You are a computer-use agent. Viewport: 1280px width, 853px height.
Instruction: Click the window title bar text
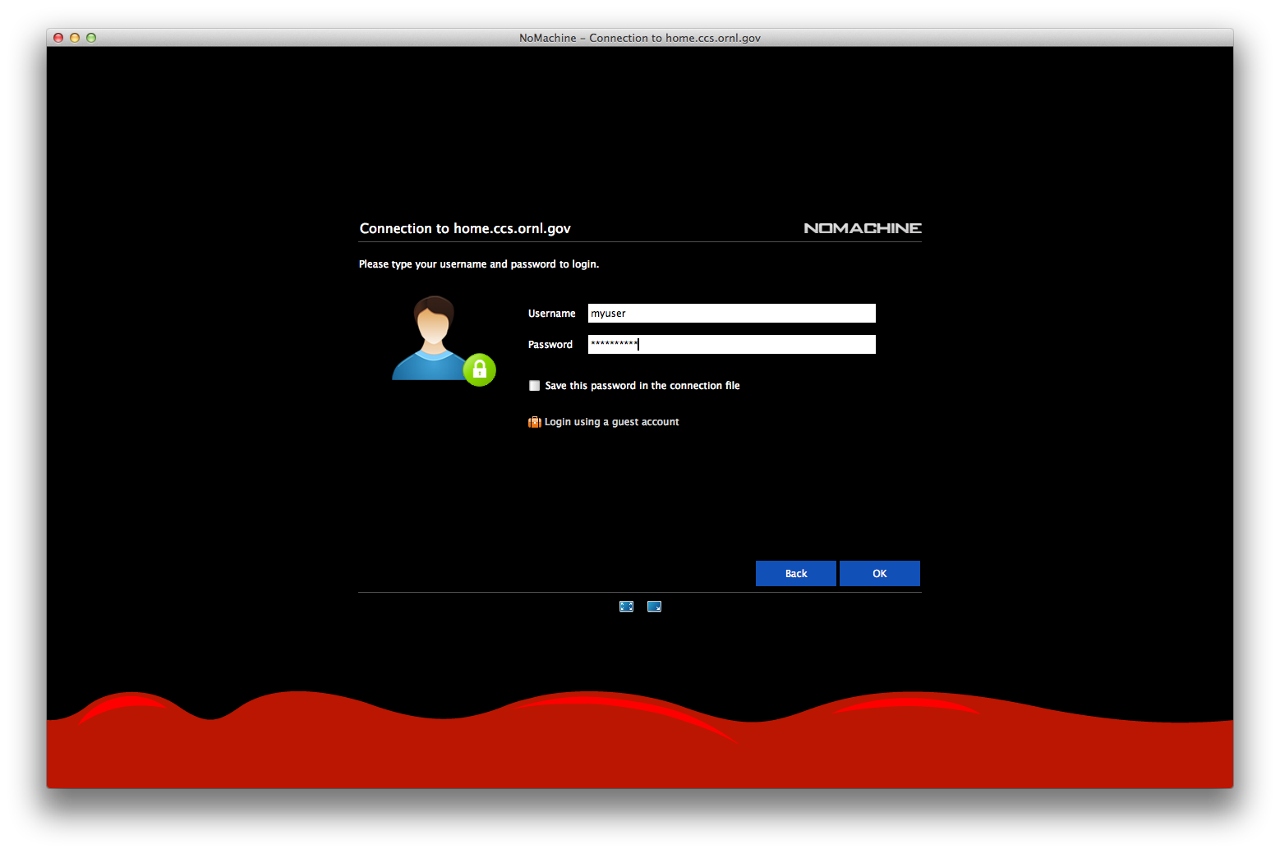(x=640, y=38)
